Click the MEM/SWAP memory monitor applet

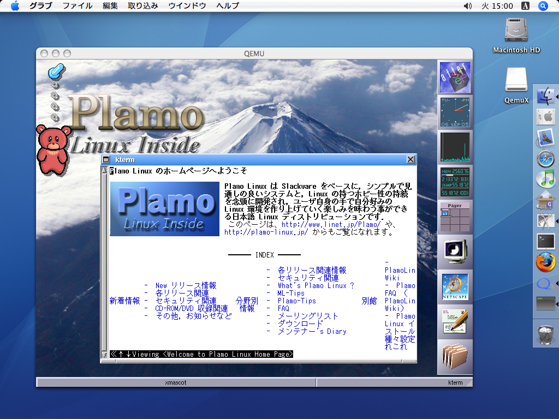[455, 182]
